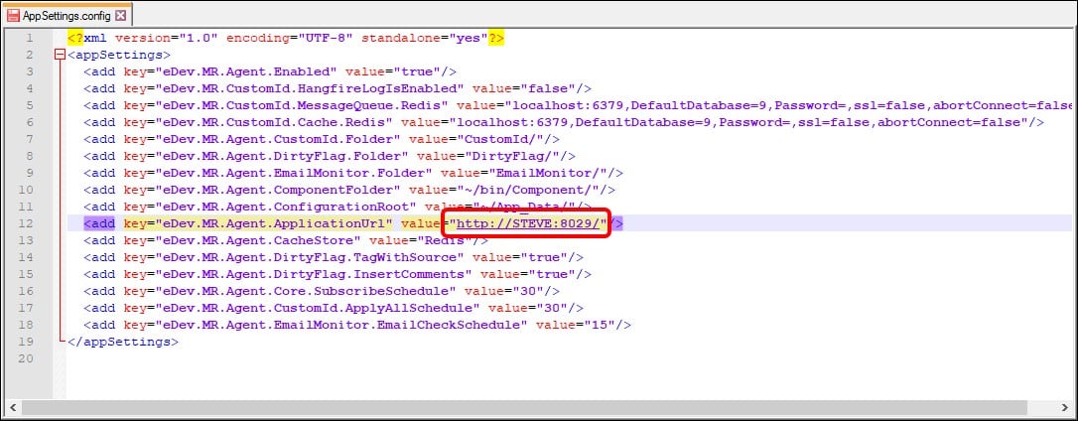
Task: Click the value "false" on line 4
Action: coord(547,88)
